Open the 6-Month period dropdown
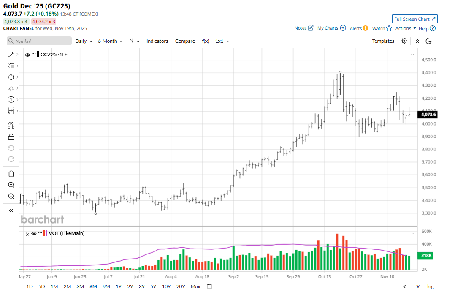455x295 pixels. 110,41
